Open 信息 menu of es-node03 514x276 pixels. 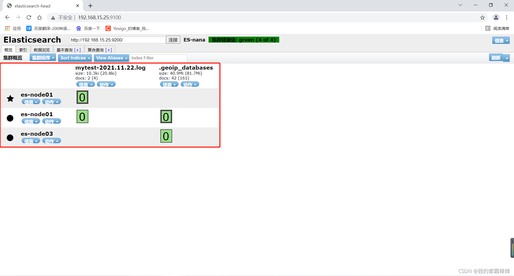pos(31,141)
